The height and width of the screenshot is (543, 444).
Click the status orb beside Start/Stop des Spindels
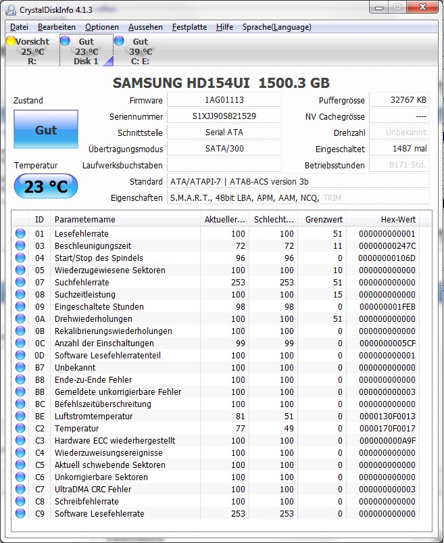coord(20,258)
